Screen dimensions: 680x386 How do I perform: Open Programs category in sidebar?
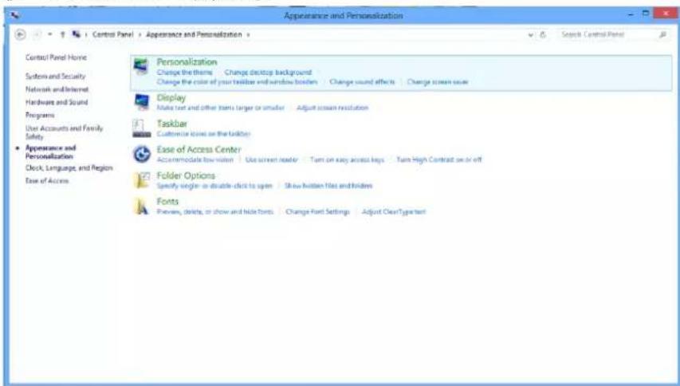[40, 115]
